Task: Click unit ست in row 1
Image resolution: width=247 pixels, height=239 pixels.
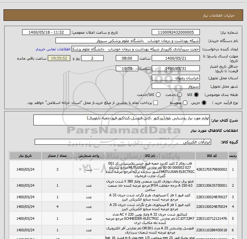Action: pyautogui.click(x=89, y=170)
